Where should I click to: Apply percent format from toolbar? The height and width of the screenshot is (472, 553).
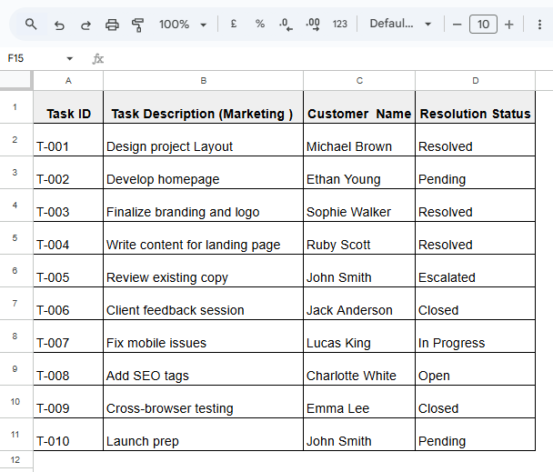click(259, 25)
